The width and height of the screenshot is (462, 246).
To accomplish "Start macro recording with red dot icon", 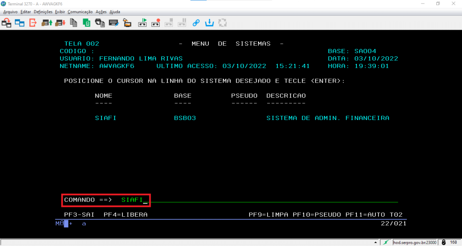I will pos(156,22).
